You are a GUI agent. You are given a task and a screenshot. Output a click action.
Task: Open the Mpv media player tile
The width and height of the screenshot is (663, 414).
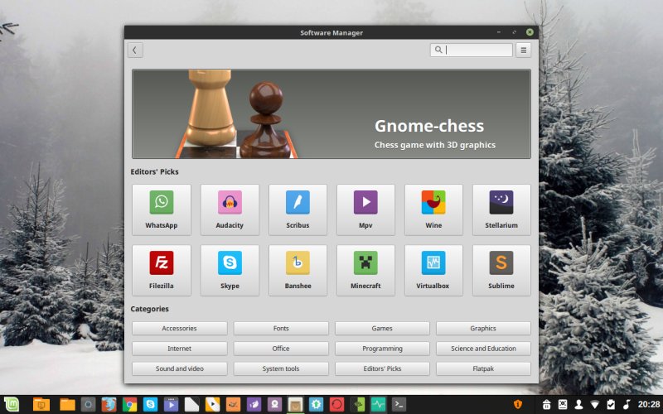tap(365, 209)
